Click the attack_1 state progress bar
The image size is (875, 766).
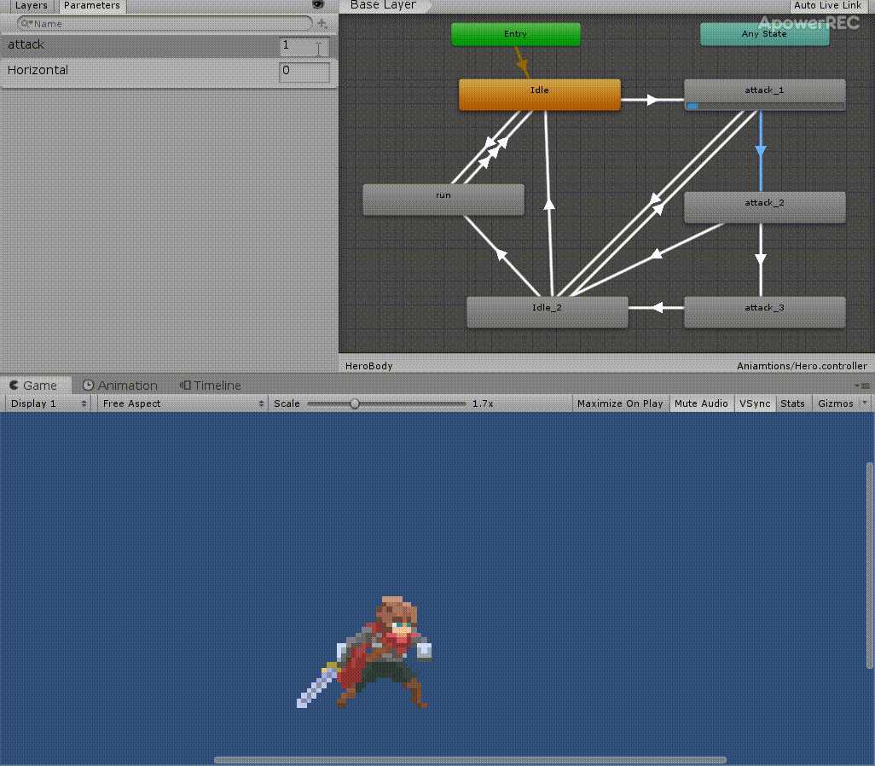click(765, 106)
